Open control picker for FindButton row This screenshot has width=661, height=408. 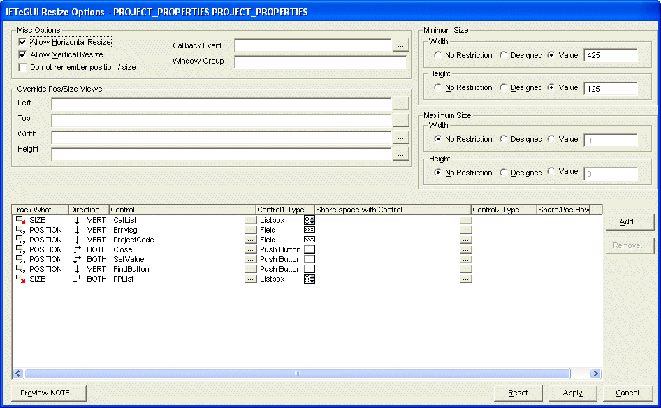(250, 269)
